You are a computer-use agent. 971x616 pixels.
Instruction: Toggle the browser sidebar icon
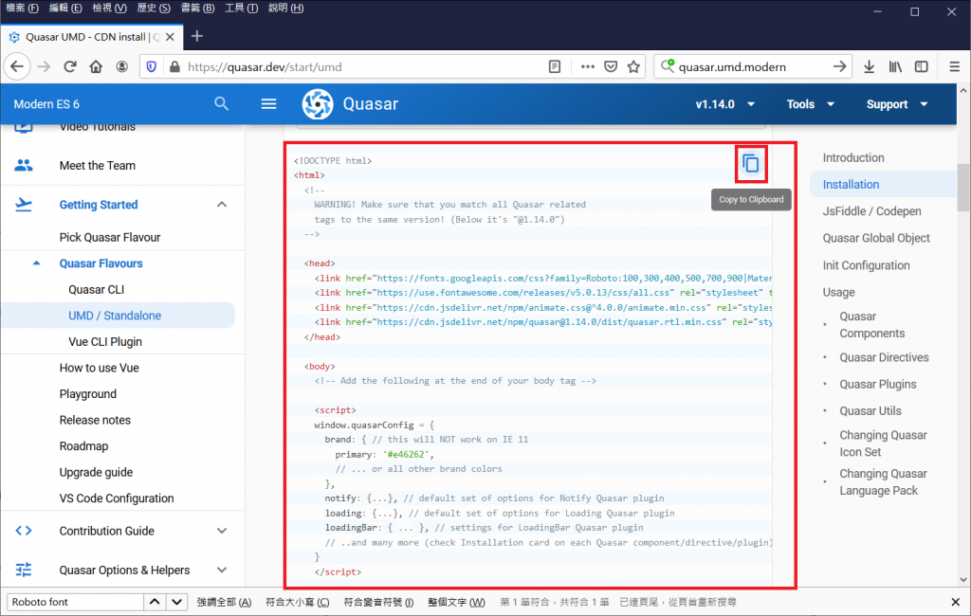coord(922,67)
